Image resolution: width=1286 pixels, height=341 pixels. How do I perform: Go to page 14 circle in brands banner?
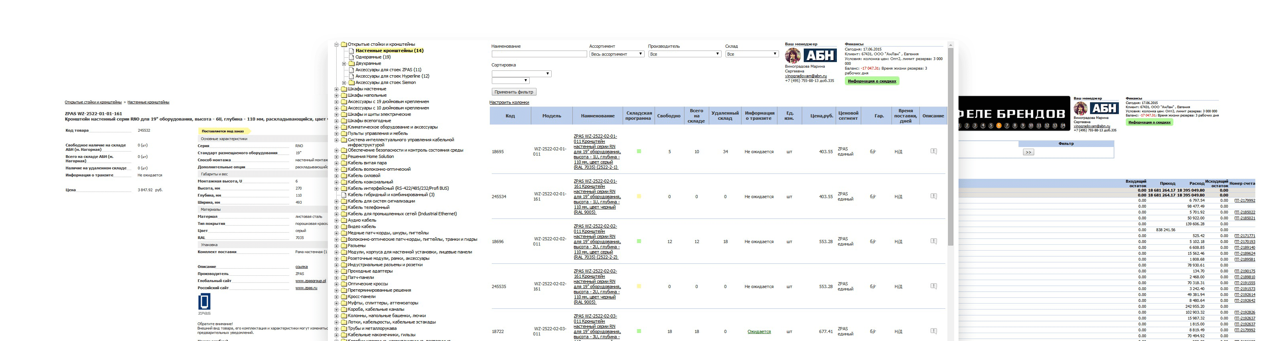pos(1062,125)
